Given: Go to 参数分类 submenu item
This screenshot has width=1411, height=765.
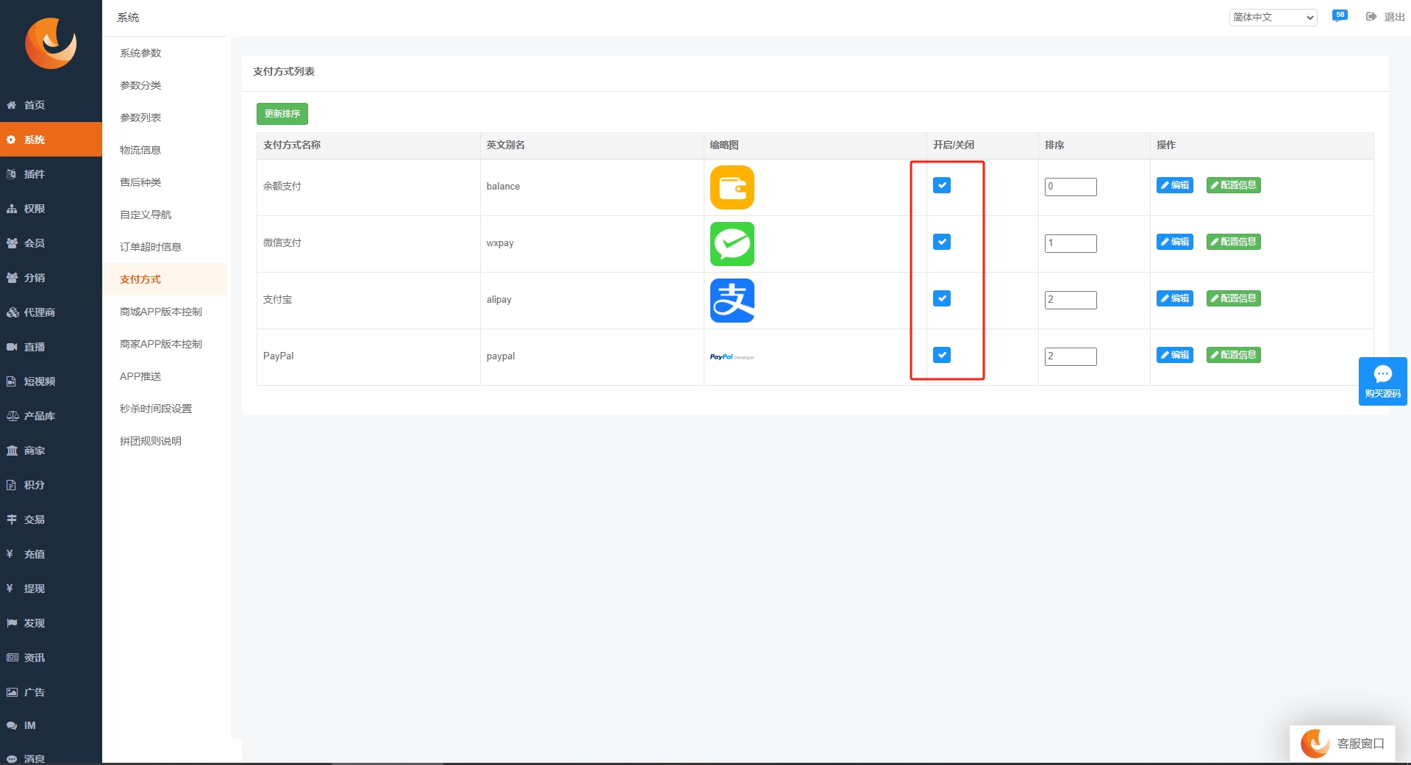Looking at the screenshot, I should 140,85.
